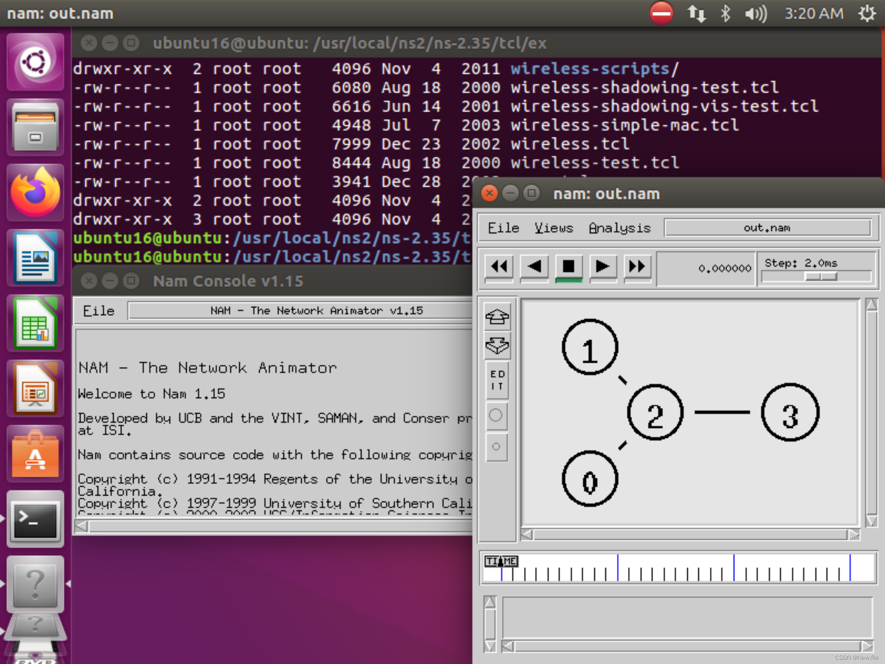Open the File menu in Nam Console
The image size is (885, 664).
pos(98,311)
